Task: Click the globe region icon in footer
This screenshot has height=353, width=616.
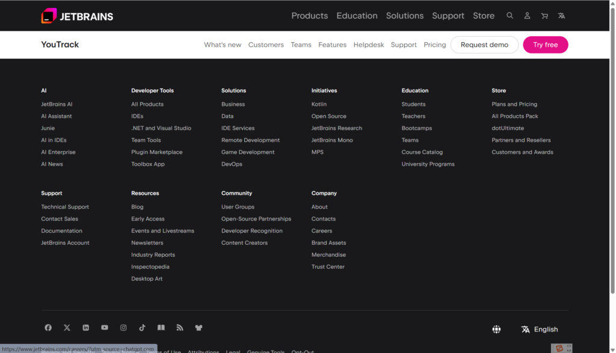Action: point(496,330)
